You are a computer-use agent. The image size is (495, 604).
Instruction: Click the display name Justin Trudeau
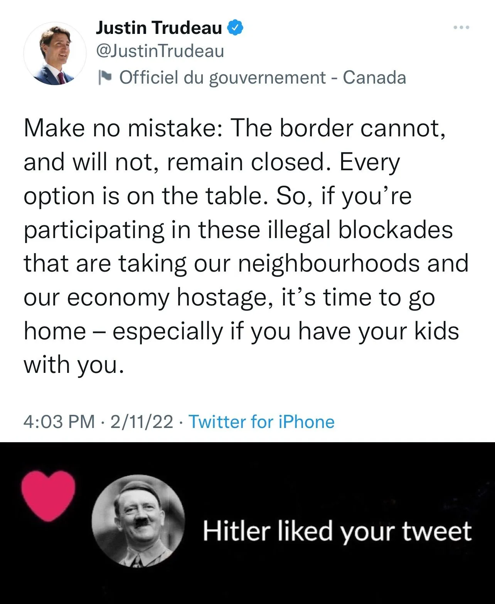click(x=159, y=28)
